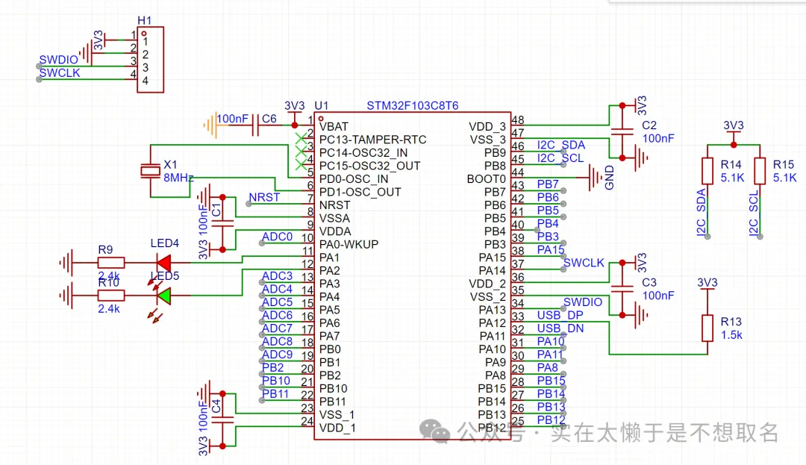The width and height of the screenshot is (806, 465).
Task: Select the ADC0 net label
Action: point(278,237)
